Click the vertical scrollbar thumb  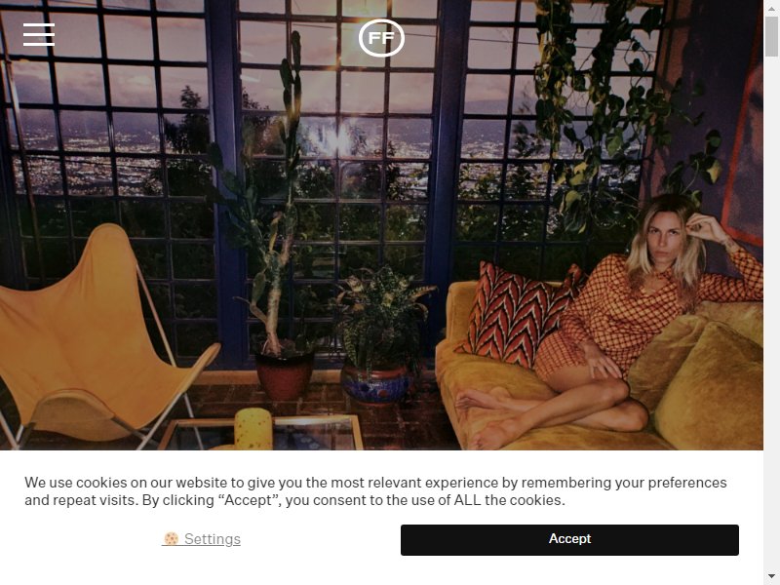[x=771, y=36]
